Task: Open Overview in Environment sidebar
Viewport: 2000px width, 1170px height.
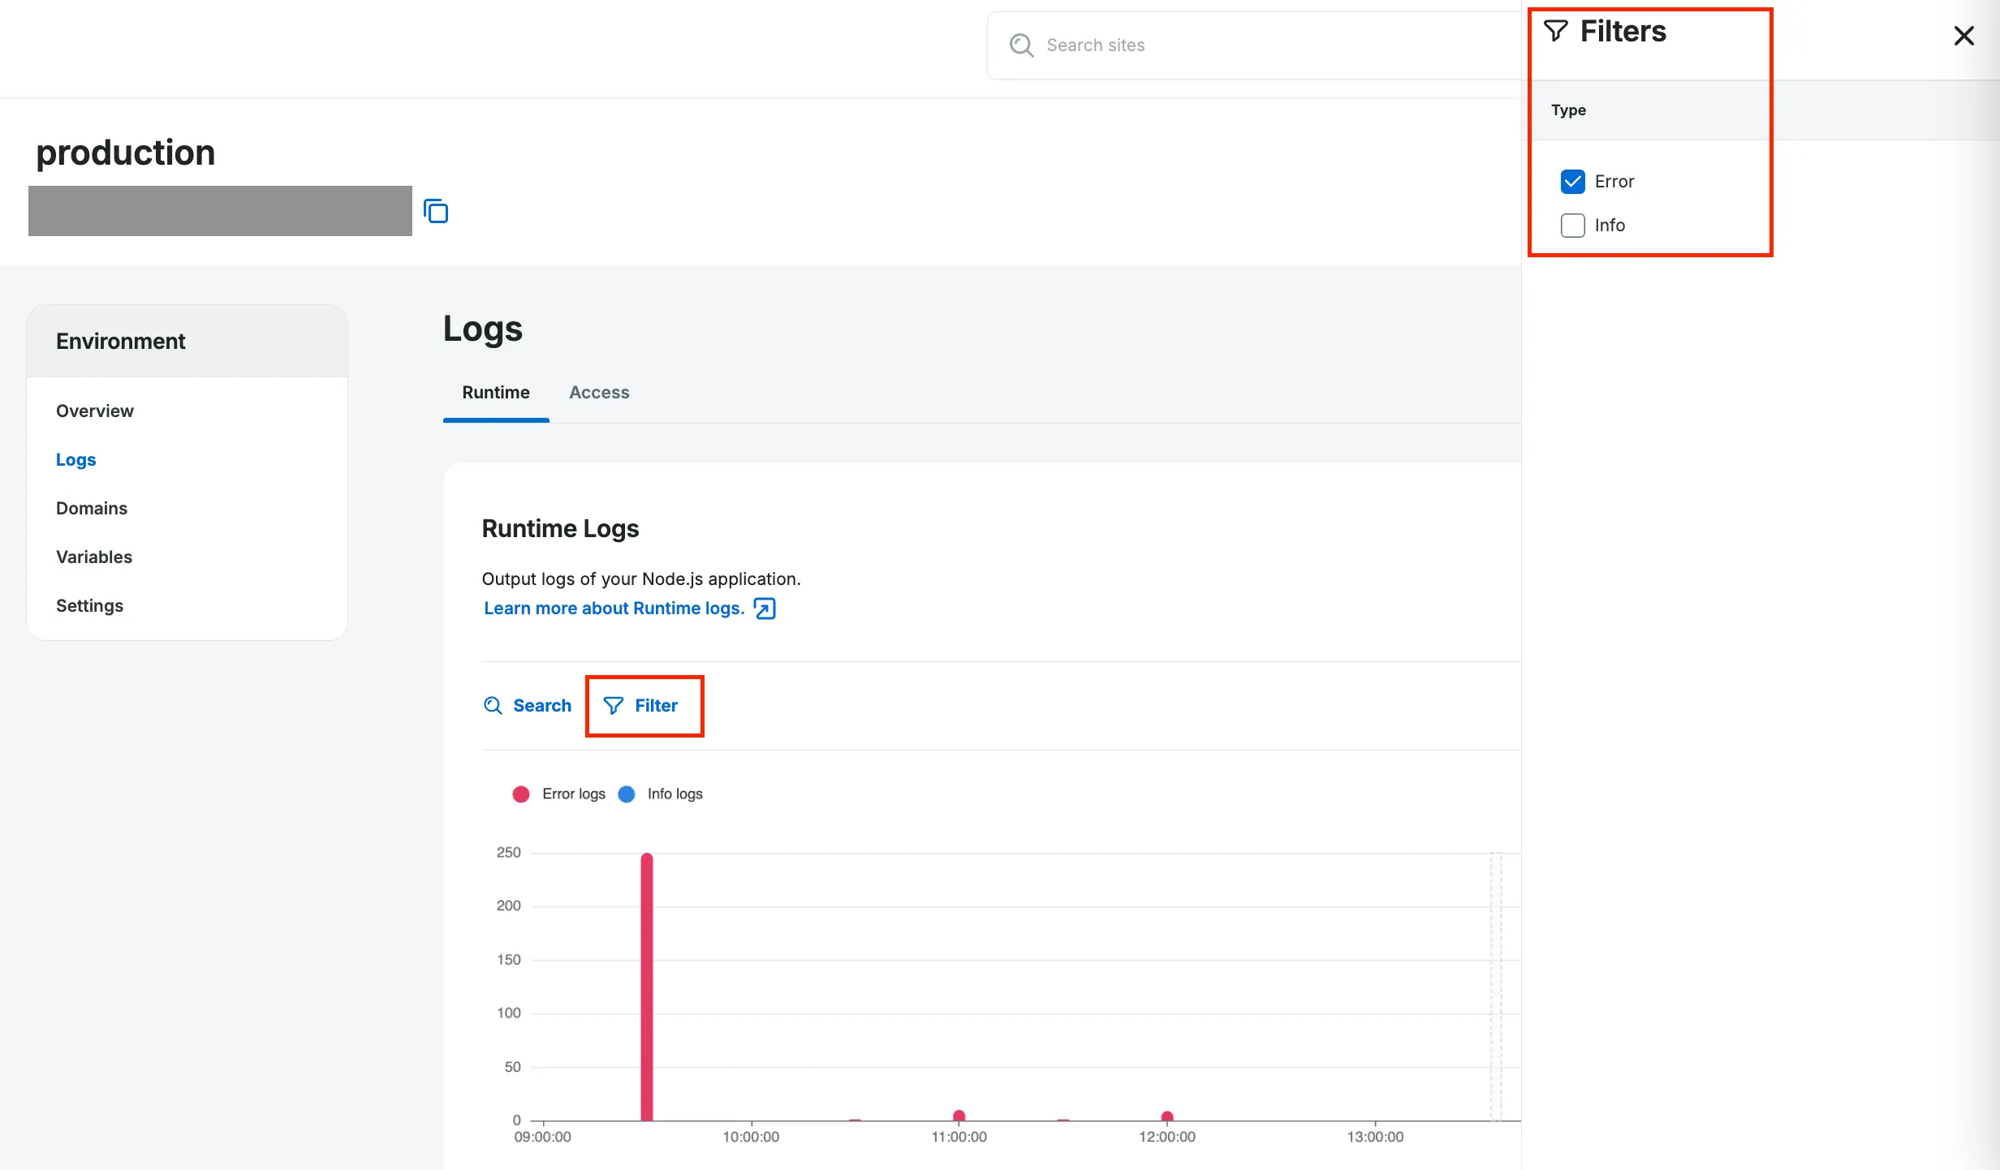Action: point(95,411)
